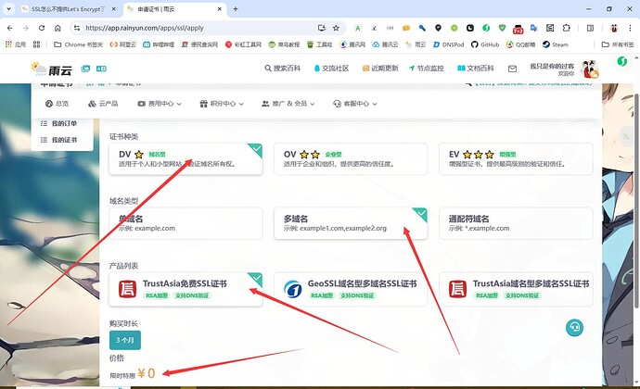
Task: Choose 单域名 domain type
Action: 186,223
